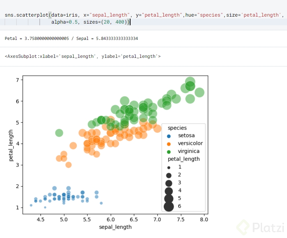The image size is (287, 238).
Task: Click the 8.0 x-axis tick label
Action: tap(204, 219)
